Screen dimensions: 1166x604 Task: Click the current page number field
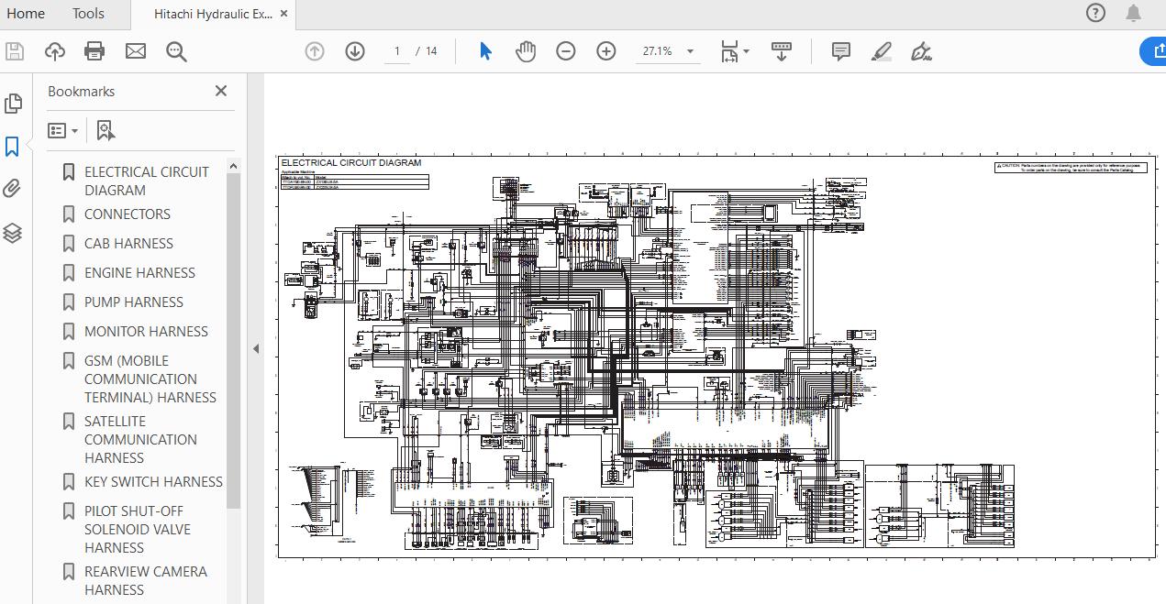397,51
